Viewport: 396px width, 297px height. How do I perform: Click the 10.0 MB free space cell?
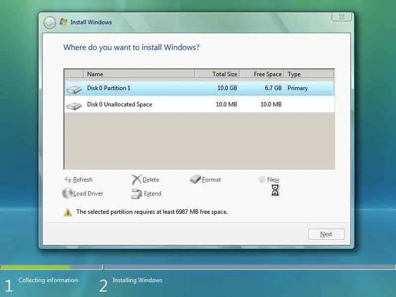271,104
